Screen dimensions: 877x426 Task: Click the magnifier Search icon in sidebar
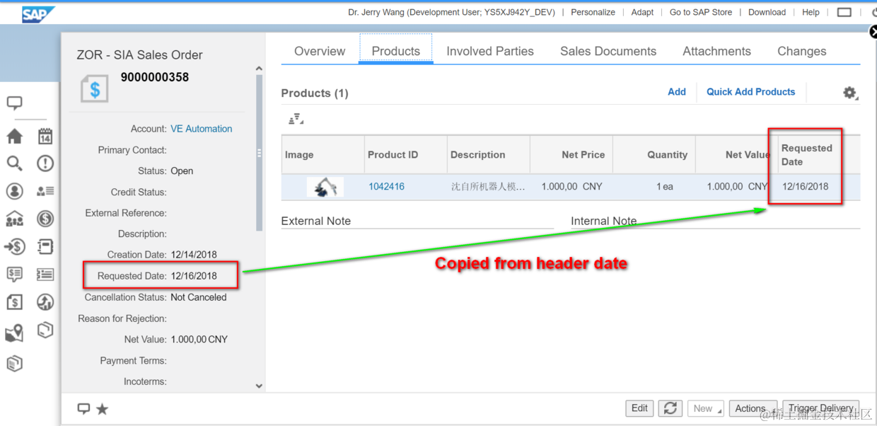pos(14,163)
